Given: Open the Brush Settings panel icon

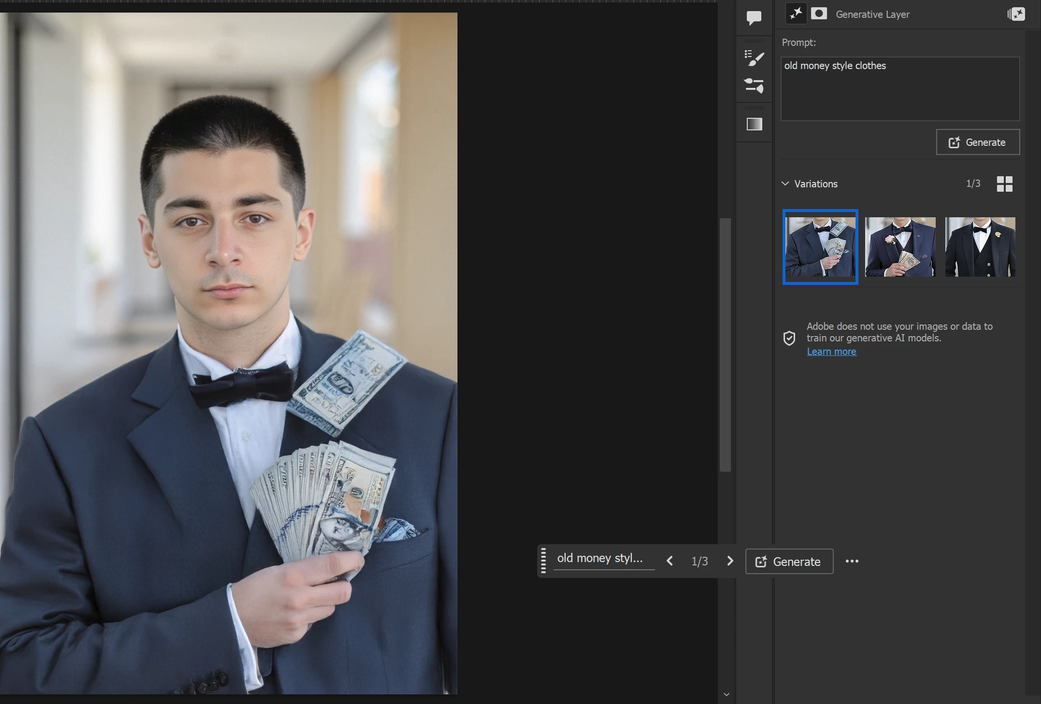Looking at the screenshot, I should 754,86.
